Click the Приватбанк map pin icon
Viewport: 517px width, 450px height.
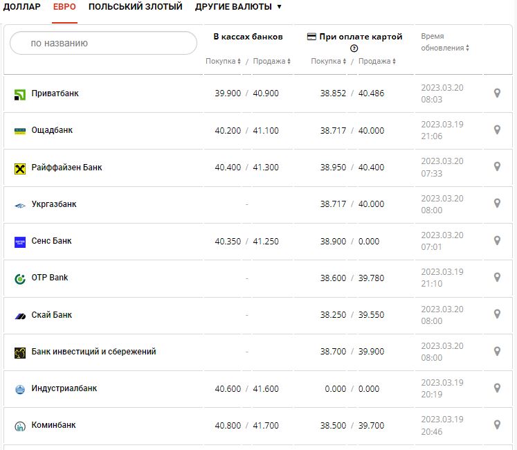[x=497, y=93]
